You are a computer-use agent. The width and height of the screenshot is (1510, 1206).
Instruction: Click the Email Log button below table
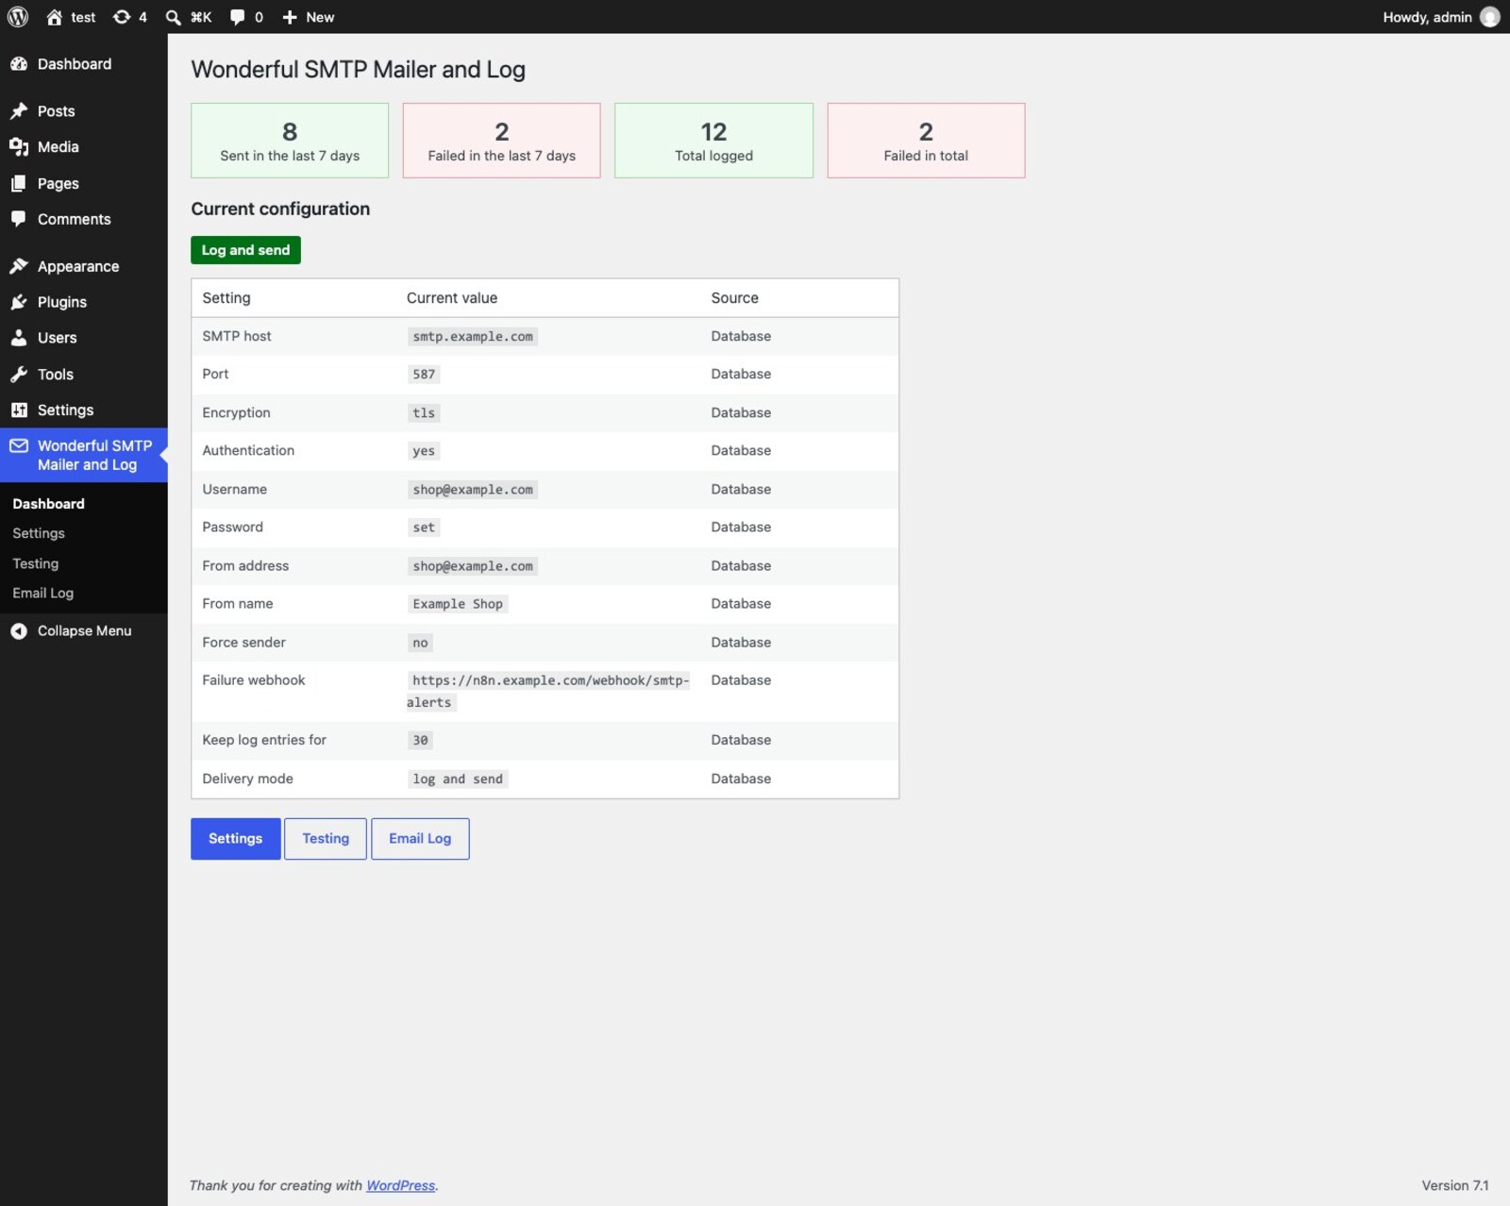[x=420, y=839]
